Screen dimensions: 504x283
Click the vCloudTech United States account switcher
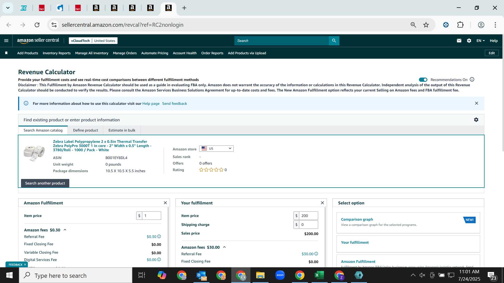(93, 41)
